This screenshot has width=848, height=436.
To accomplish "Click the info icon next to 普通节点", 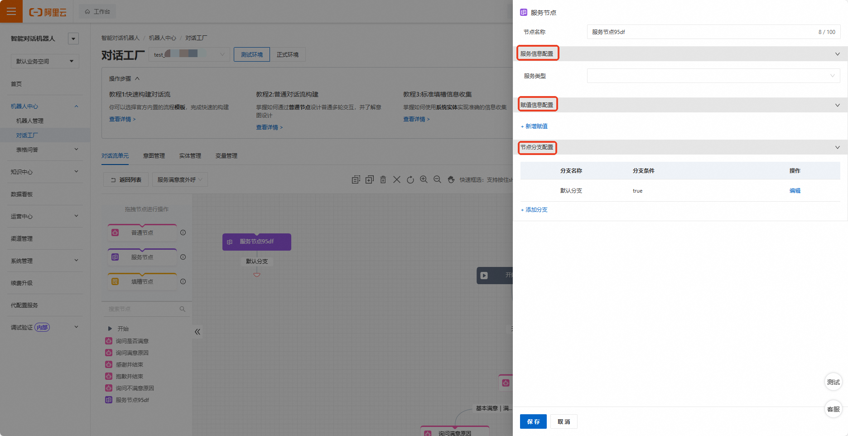I will (183, 233).
